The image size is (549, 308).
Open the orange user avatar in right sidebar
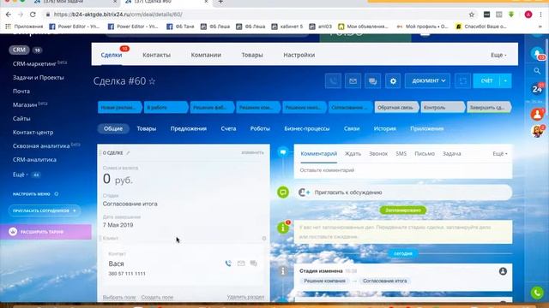tap(537, 114)
